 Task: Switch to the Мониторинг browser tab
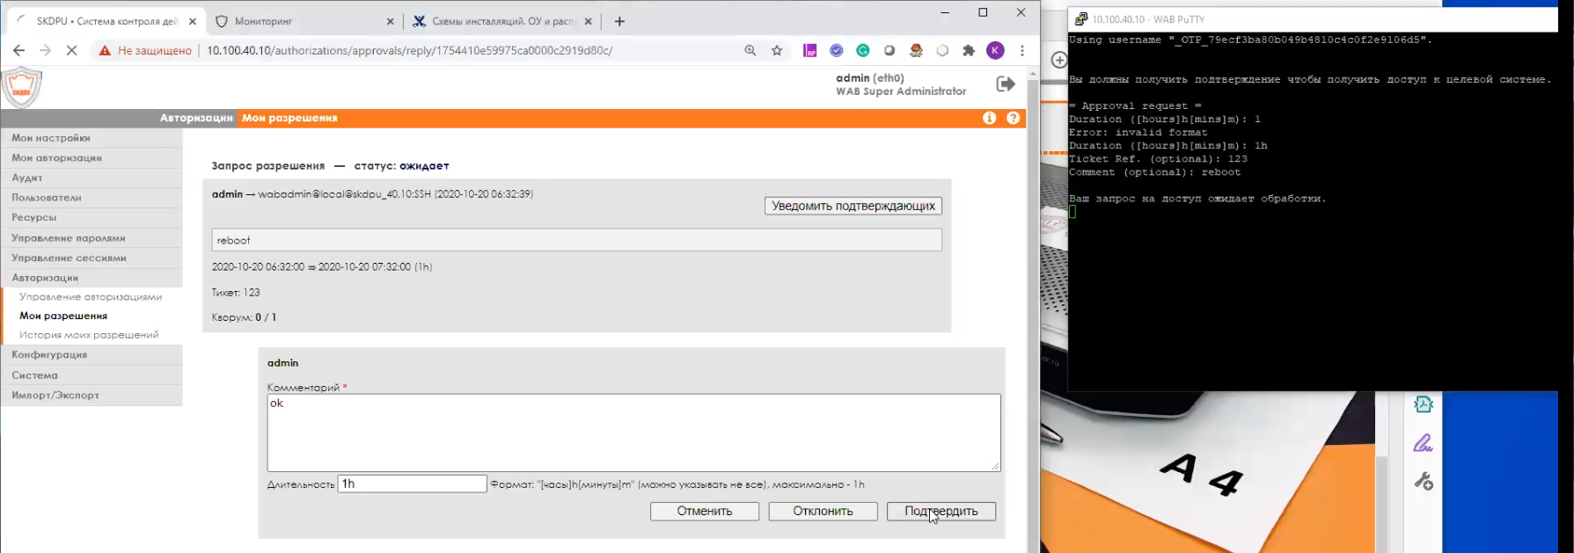[304, 21]
